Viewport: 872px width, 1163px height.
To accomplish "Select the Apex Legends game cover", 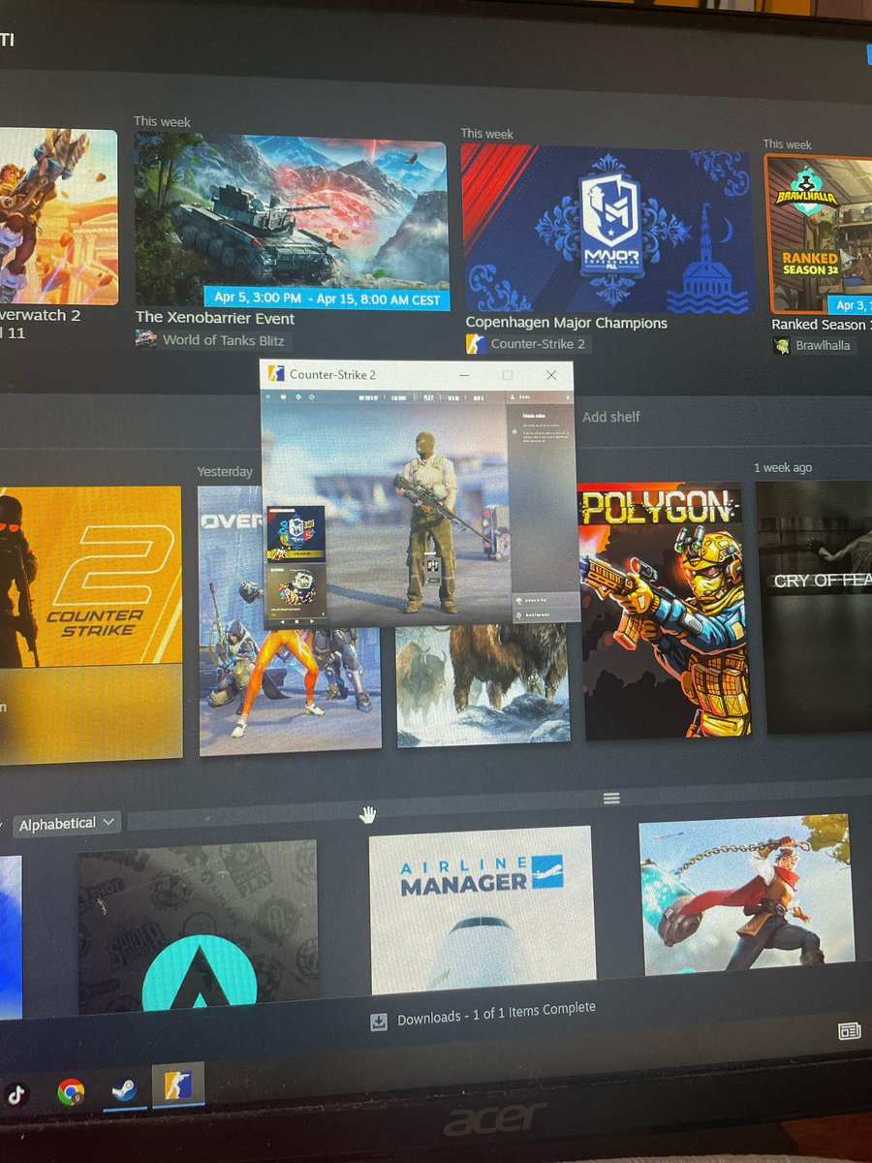I will [199, 926].
